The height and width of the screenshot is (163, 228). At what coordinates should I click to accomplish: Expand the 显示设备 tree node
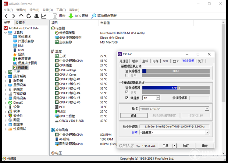(5, 85)
